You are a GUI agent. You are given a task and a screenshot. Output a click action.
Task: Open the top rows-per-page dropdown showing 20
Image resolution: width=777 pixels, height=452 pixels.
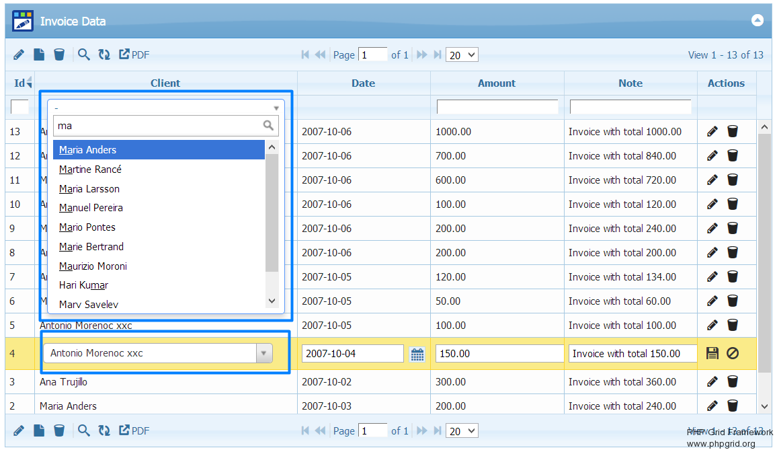click(462, 55)
